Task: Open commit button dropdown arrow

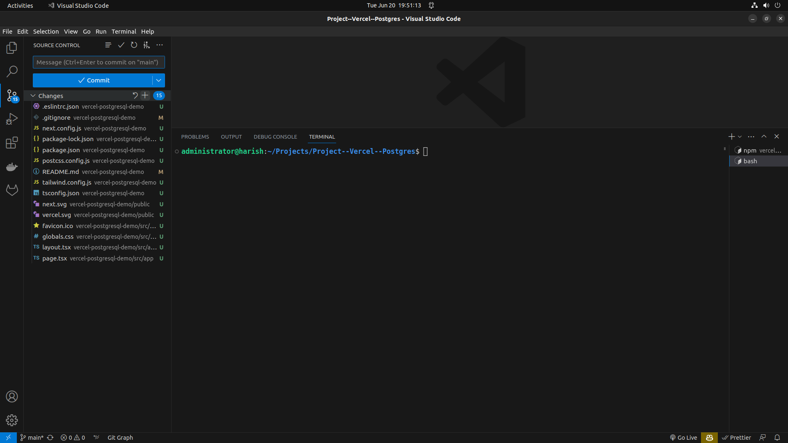Action: (x=159, y=80)
